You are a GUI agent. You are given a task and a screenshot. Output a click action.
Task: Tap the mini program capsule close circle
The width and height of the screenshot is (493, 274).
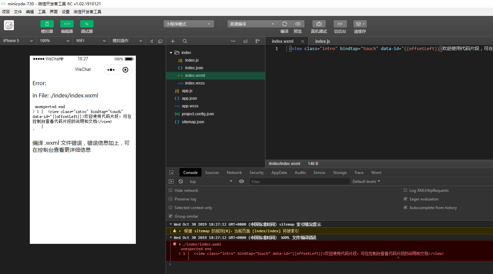pyautogui.click(x=125, y=70)
